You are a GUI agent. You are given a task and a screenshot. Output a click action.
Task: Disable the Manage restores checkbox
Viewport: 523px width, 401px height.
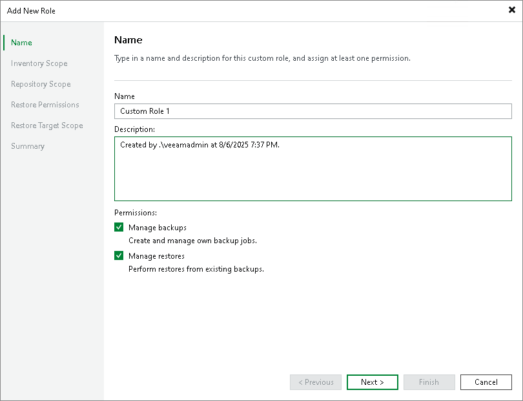tap(119, 256)
